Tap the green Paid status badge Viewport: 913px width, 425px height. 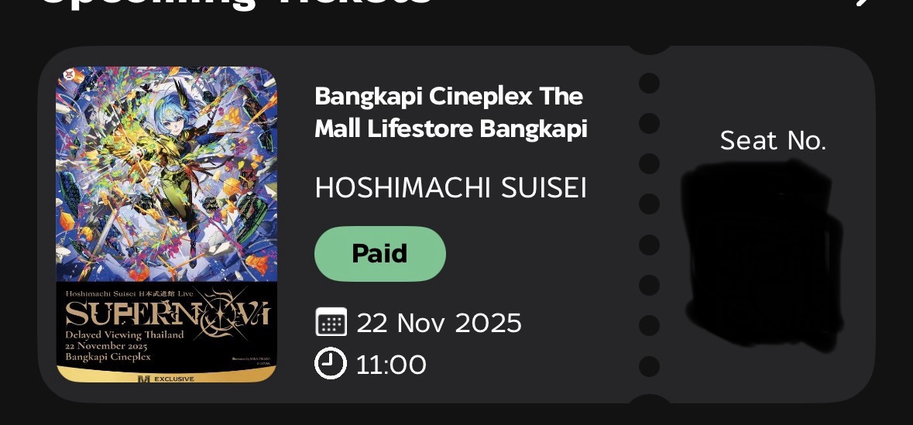pos(380,254)
